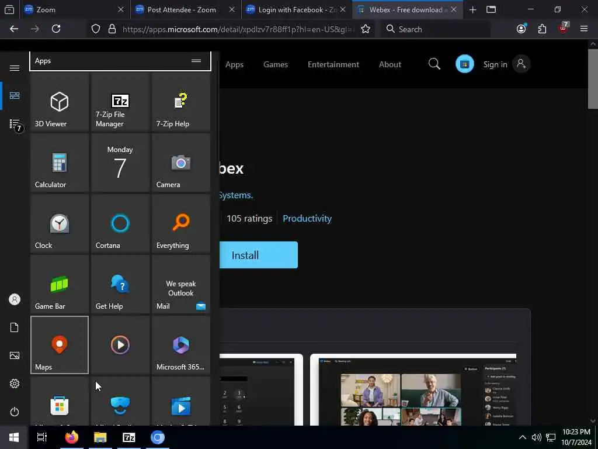The height and width of the screenshot is (449, 598).
Task: Open the Microsoft Store tile
Action: [60, 401]
